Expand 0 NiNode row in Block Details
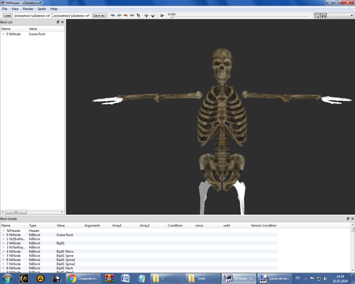Screen dimensions: 355x284 click(4, 235)
